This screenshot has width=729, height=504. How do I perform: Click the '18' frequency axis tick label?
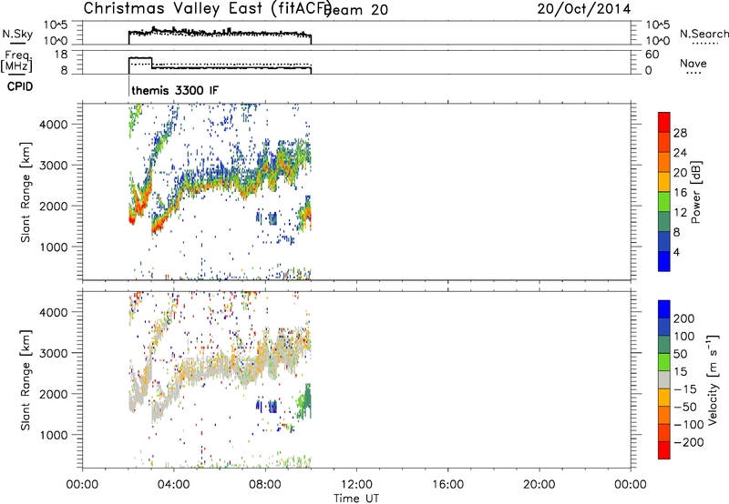[60, 55]
